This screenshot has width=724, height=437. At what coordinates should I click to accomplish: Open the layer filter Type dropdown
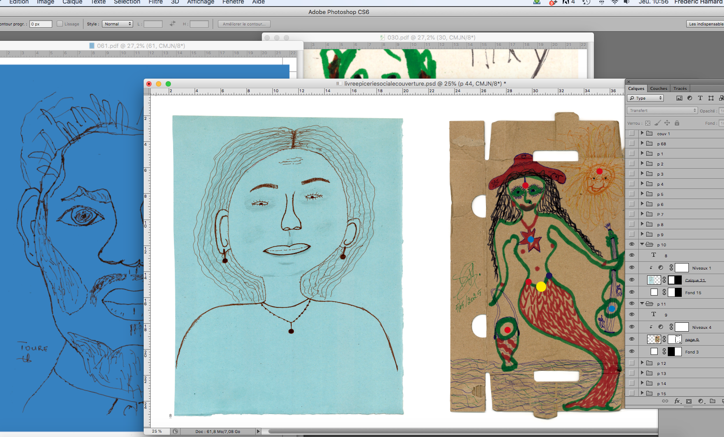pos(645,98)
